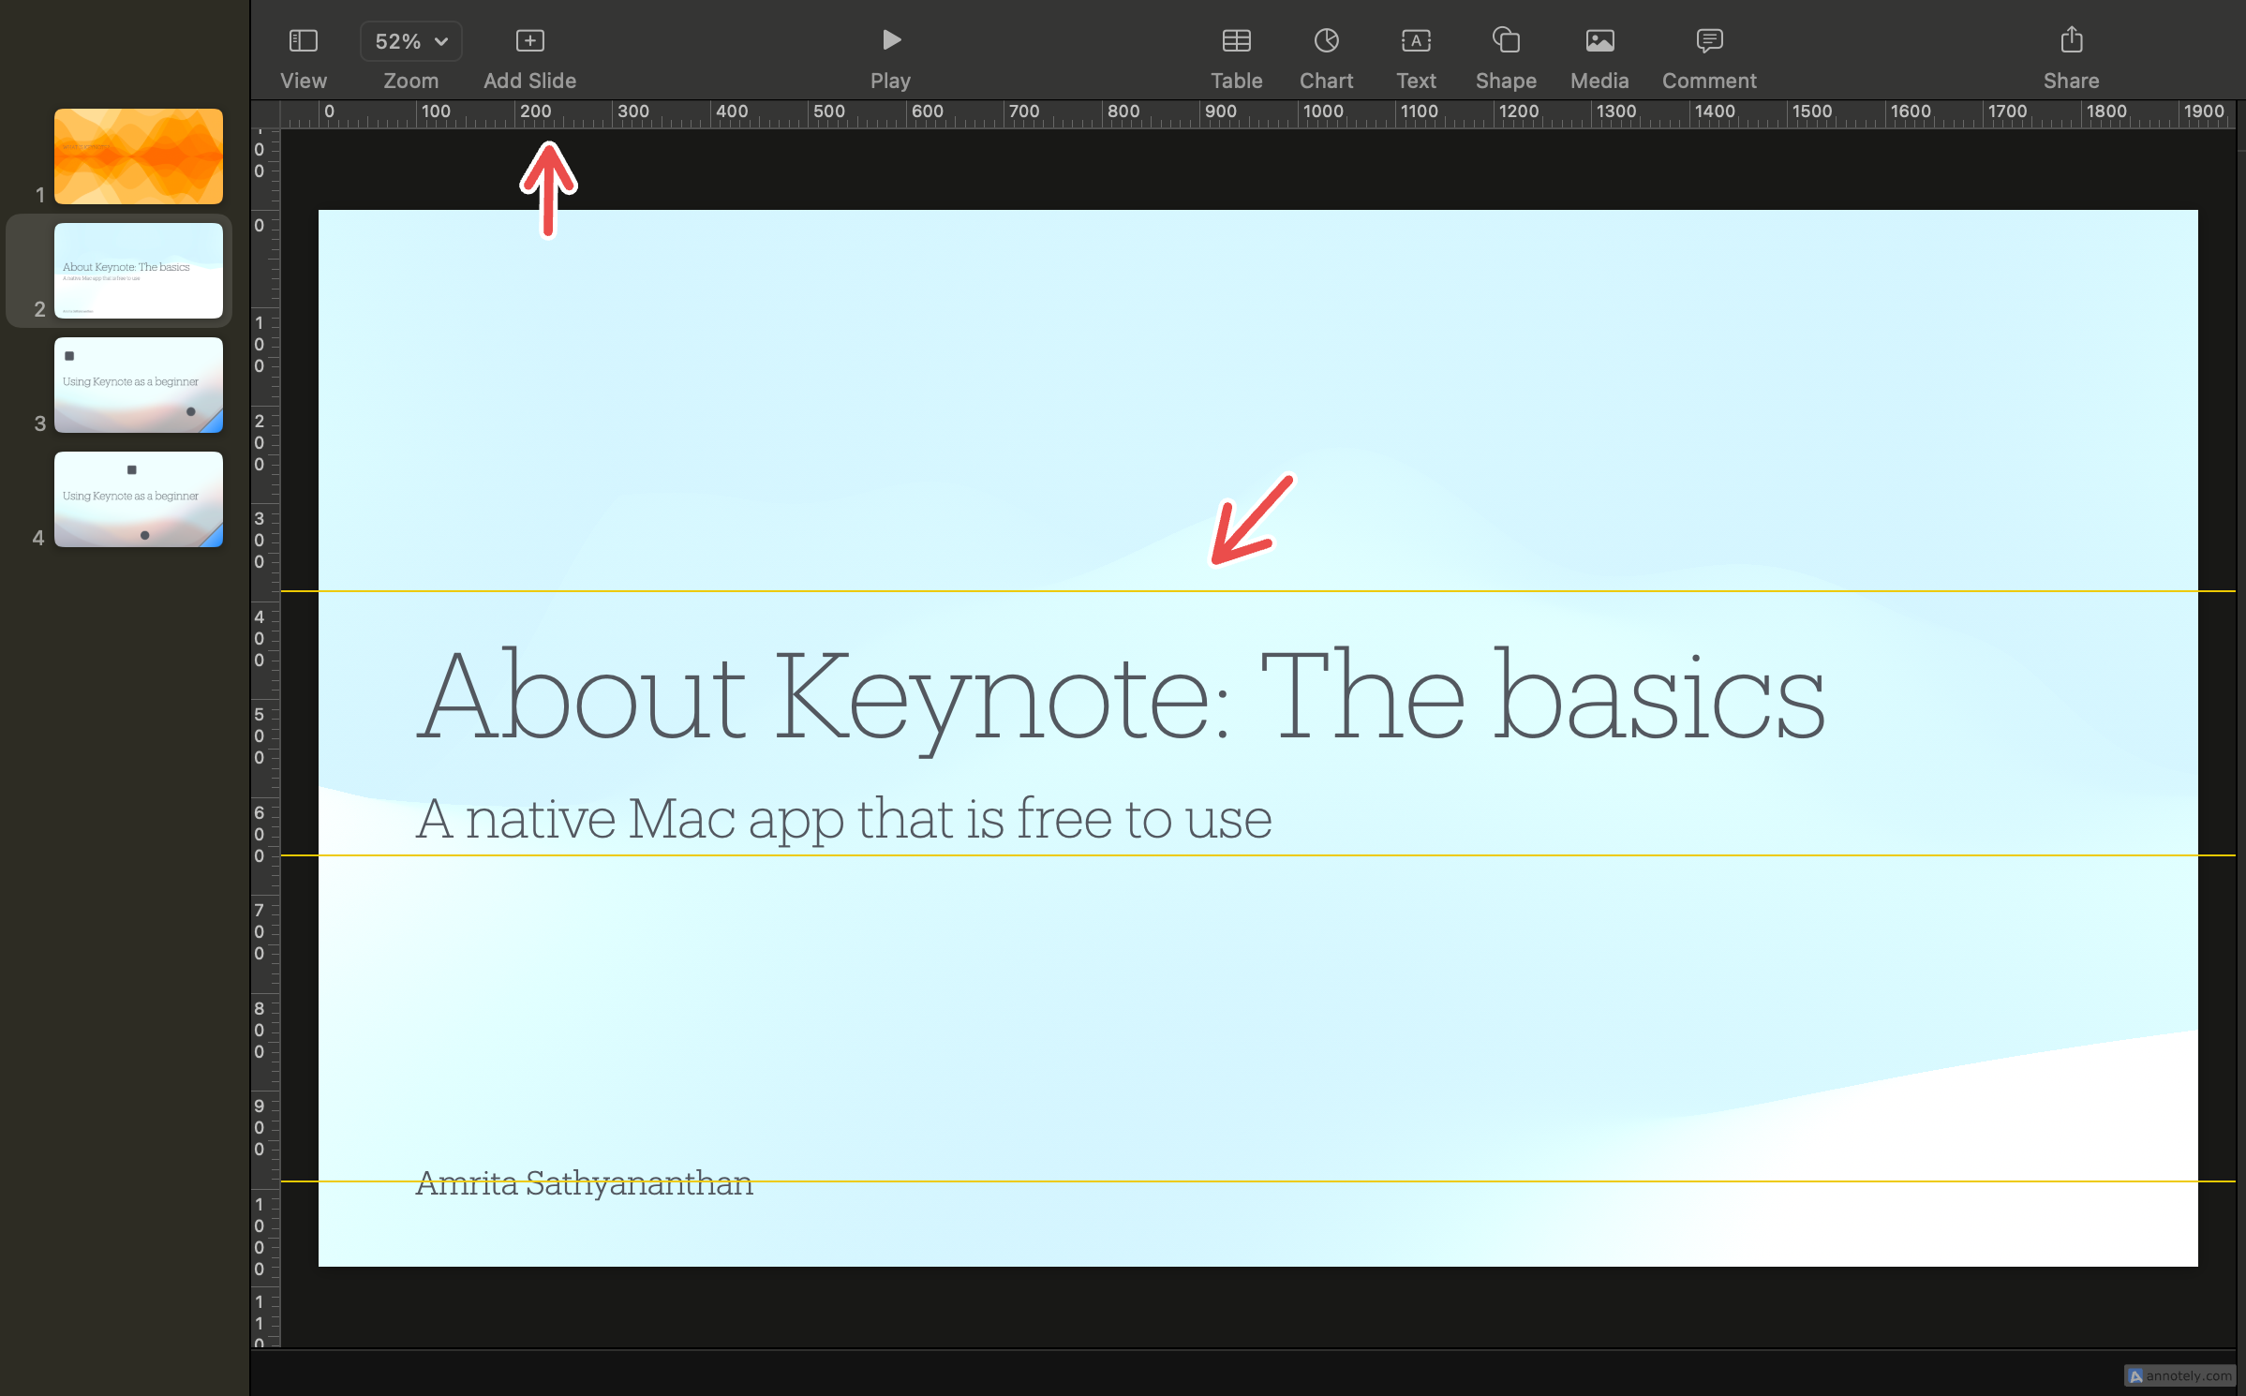Click the subtitle 'A native Mac app' text
Viewport: 2246px width, 1396px height.
pos(843,818)
